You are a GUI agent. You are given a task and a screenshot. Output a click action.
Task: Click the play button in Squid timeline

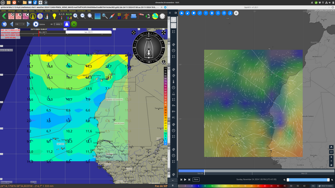pos(185,180)
